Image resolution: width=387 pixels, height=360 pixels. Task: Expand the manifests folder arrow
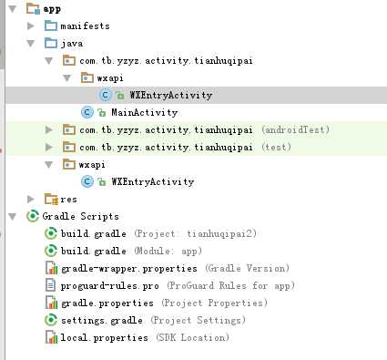[x=30, y=26]
